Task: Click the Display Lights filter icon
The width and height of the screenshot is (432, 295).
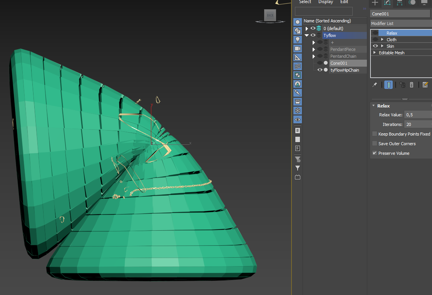Action: pos(297,40)
